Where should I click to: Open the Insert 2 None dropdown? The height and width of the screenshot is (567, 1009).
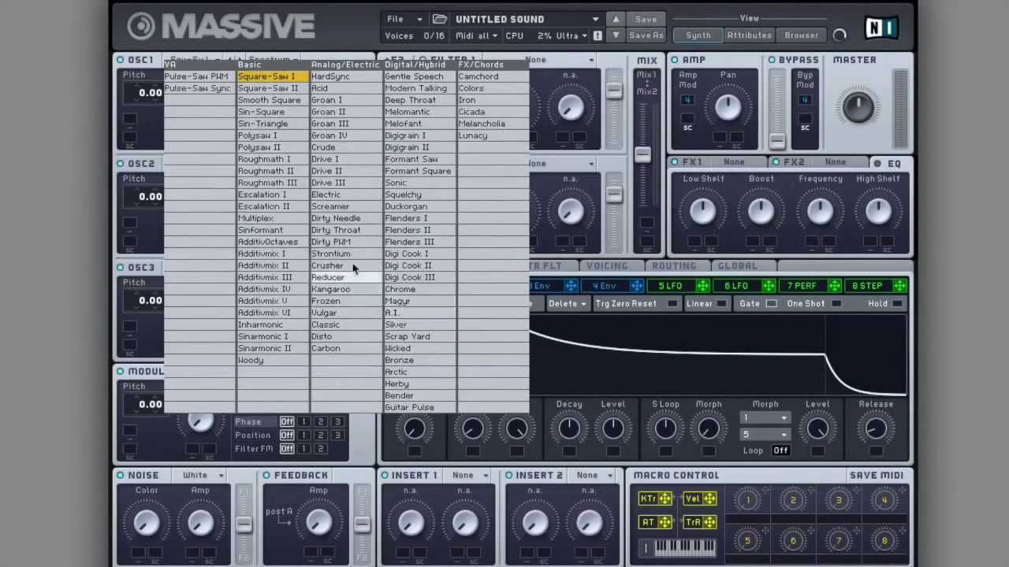[x=594, y=476]
